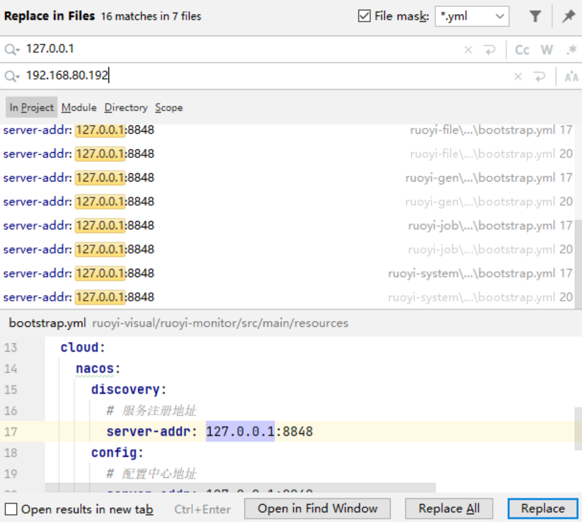
Task: Click Open in Find Window button
Action: pos(317,508)
